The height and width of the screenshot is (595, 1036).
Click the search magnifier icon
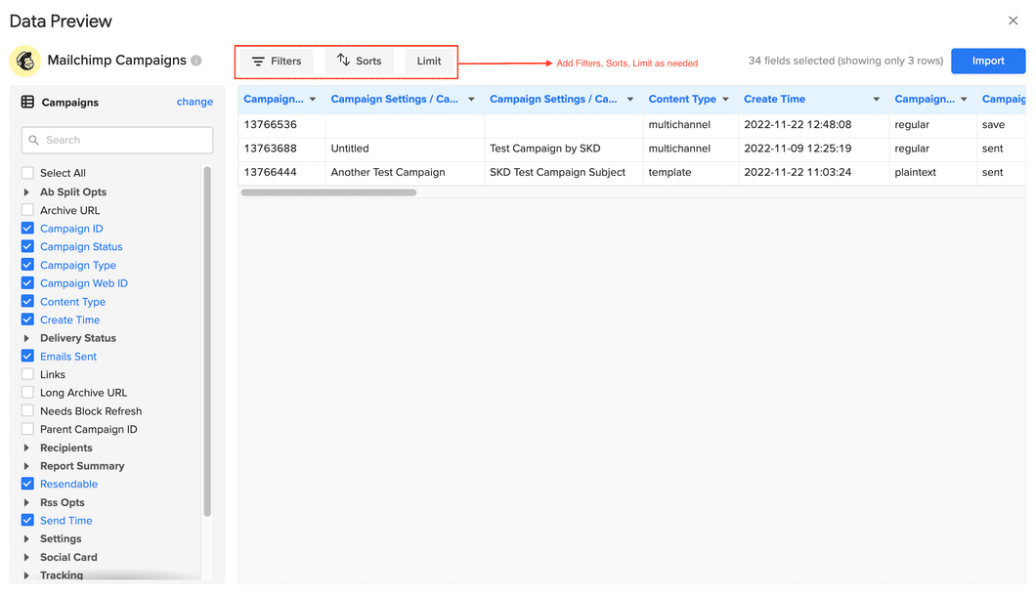(33, 140)
